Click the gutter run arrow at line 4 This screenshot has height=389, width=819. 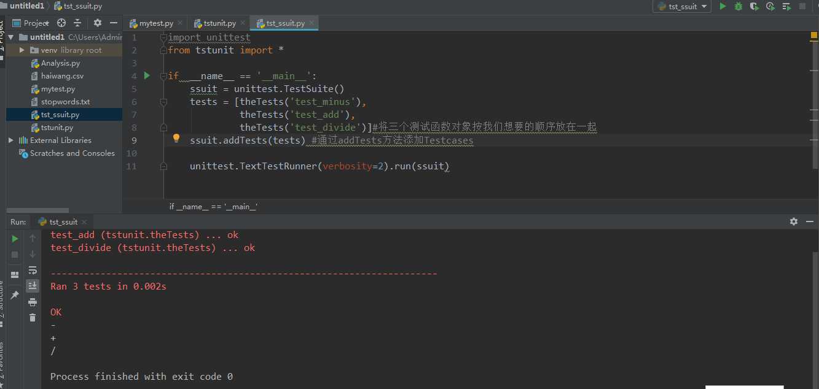(147, 75)
